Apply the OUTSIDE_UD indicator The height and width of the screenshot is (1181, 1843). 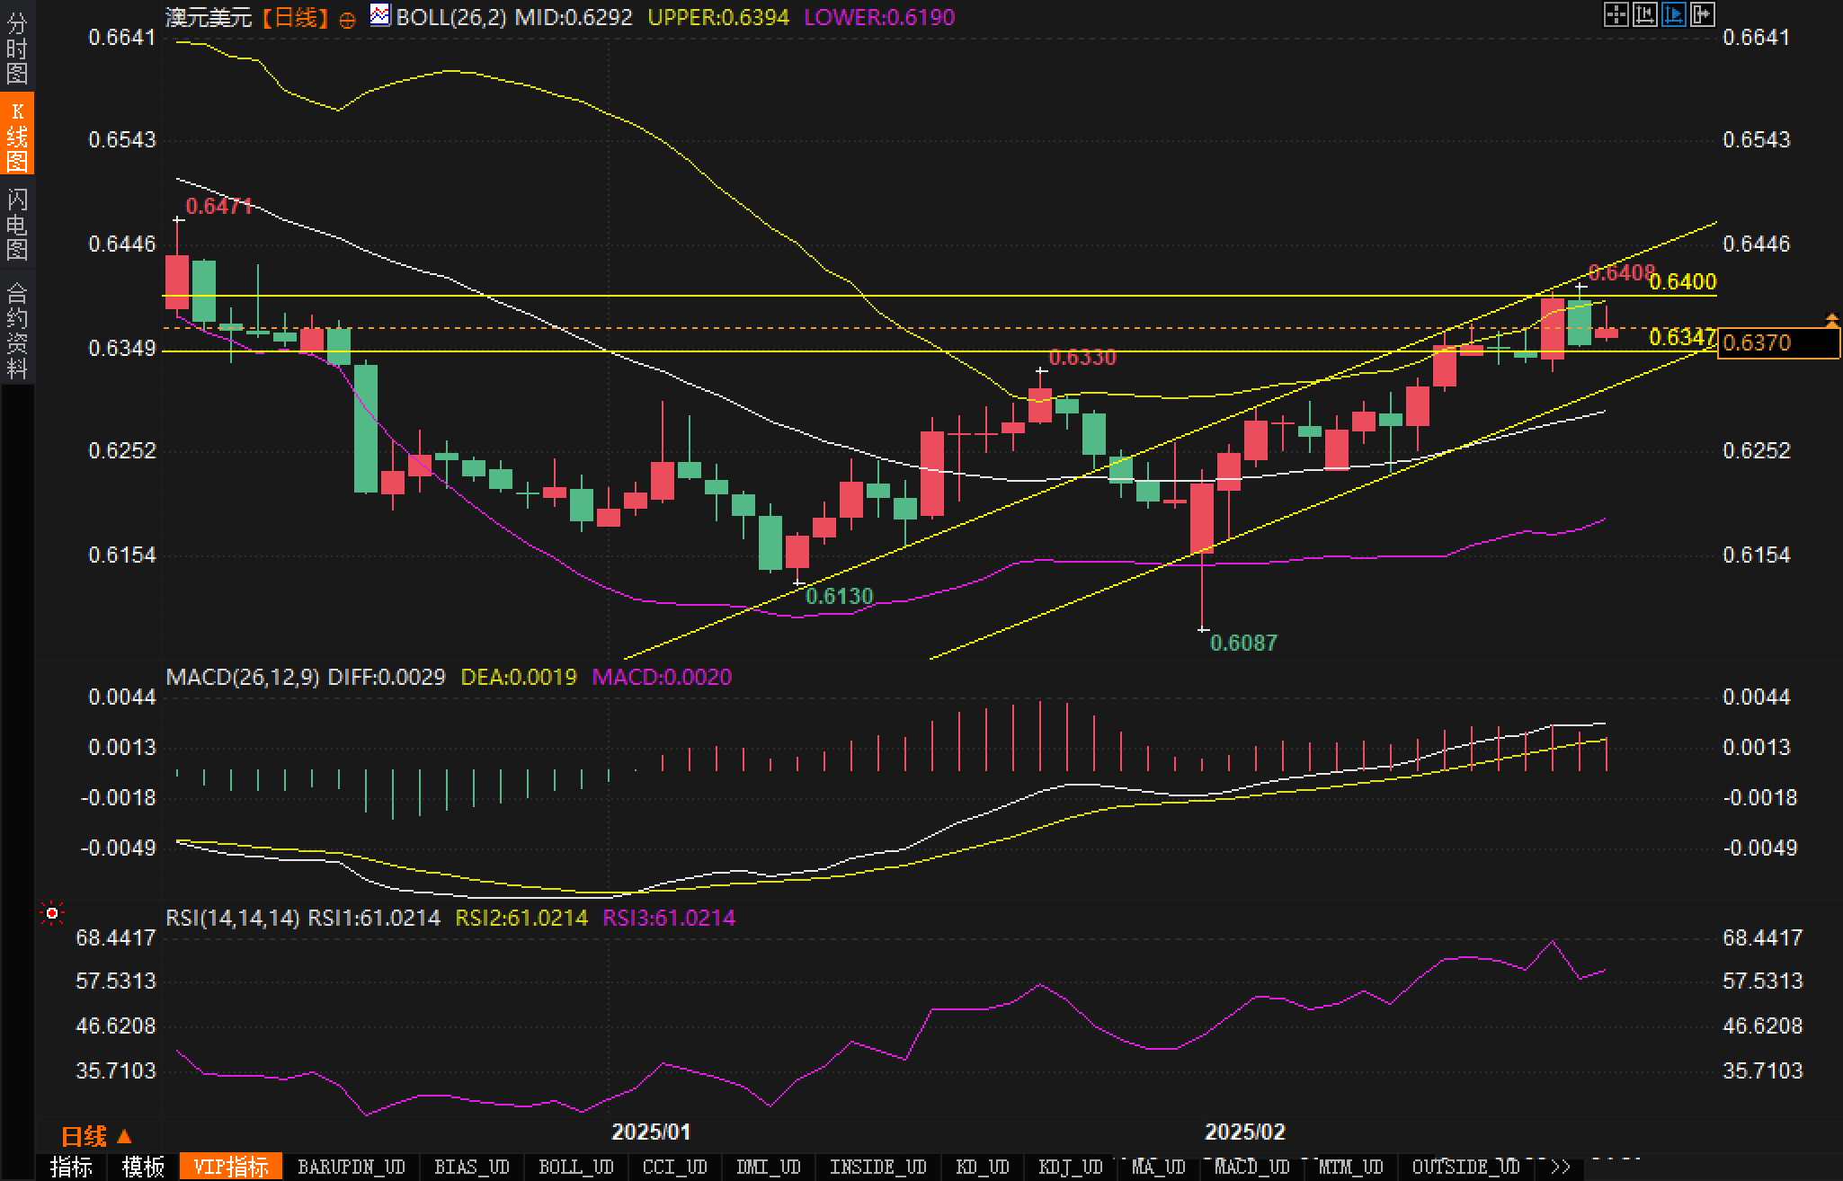(x=1465, y=1168)
